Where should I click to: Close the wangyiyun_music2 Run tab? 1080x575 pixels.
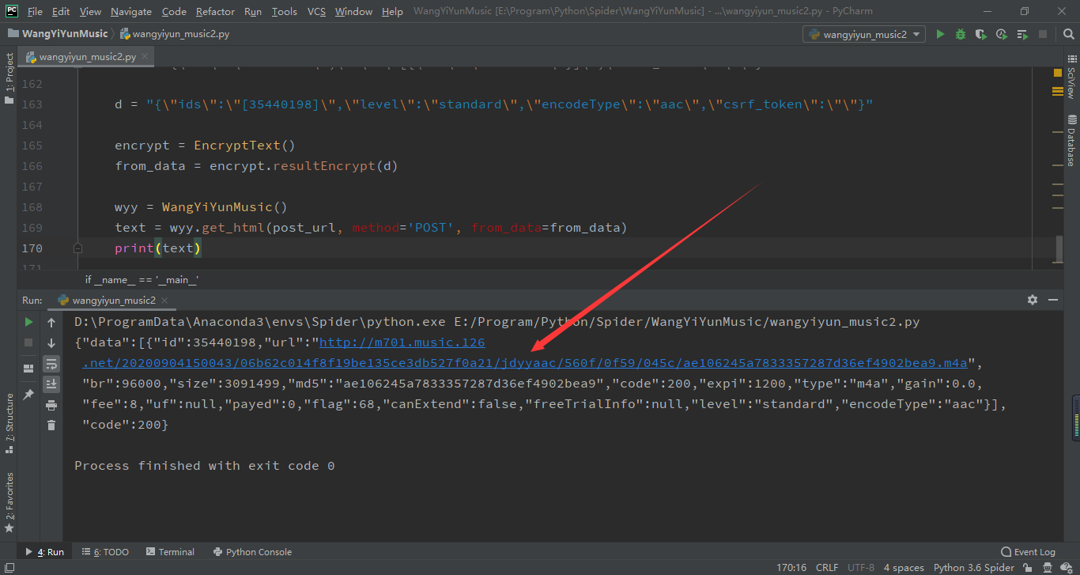165,300
